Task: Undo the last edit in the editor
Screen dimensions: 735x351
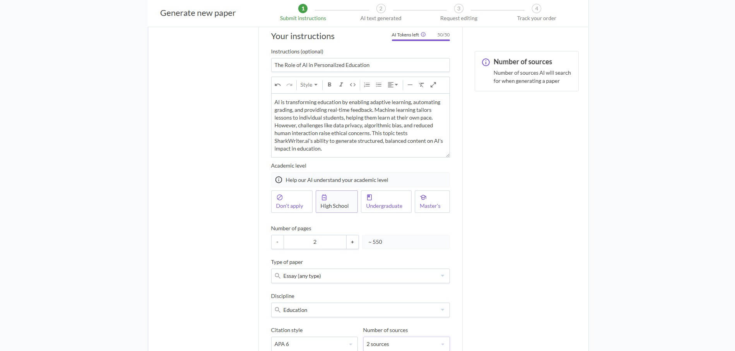Action: (277, 84)
